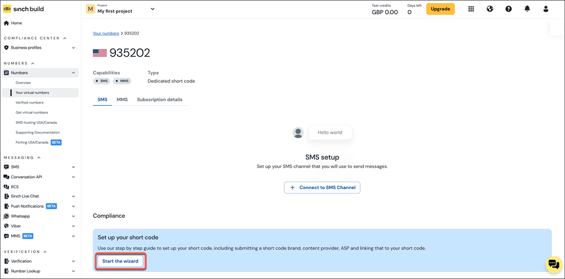Open the project selector dropdown arrow
The width and height of the screenshot is (565, 279).
[x=153, y=9]
